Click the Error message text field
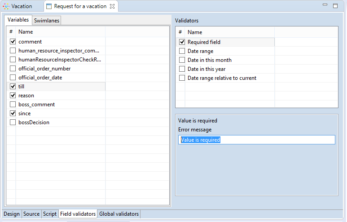Viewport: 347px width, 222px height. [256, 140]
